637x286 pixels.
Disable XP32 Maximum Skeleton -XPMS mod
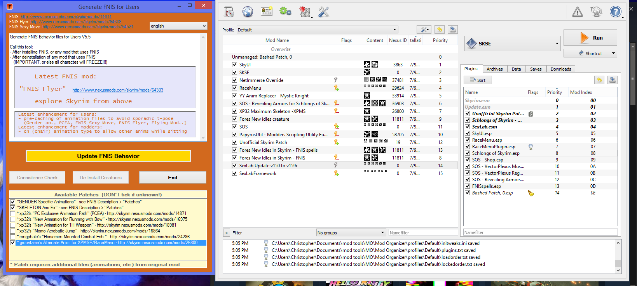tap(234, 111)
